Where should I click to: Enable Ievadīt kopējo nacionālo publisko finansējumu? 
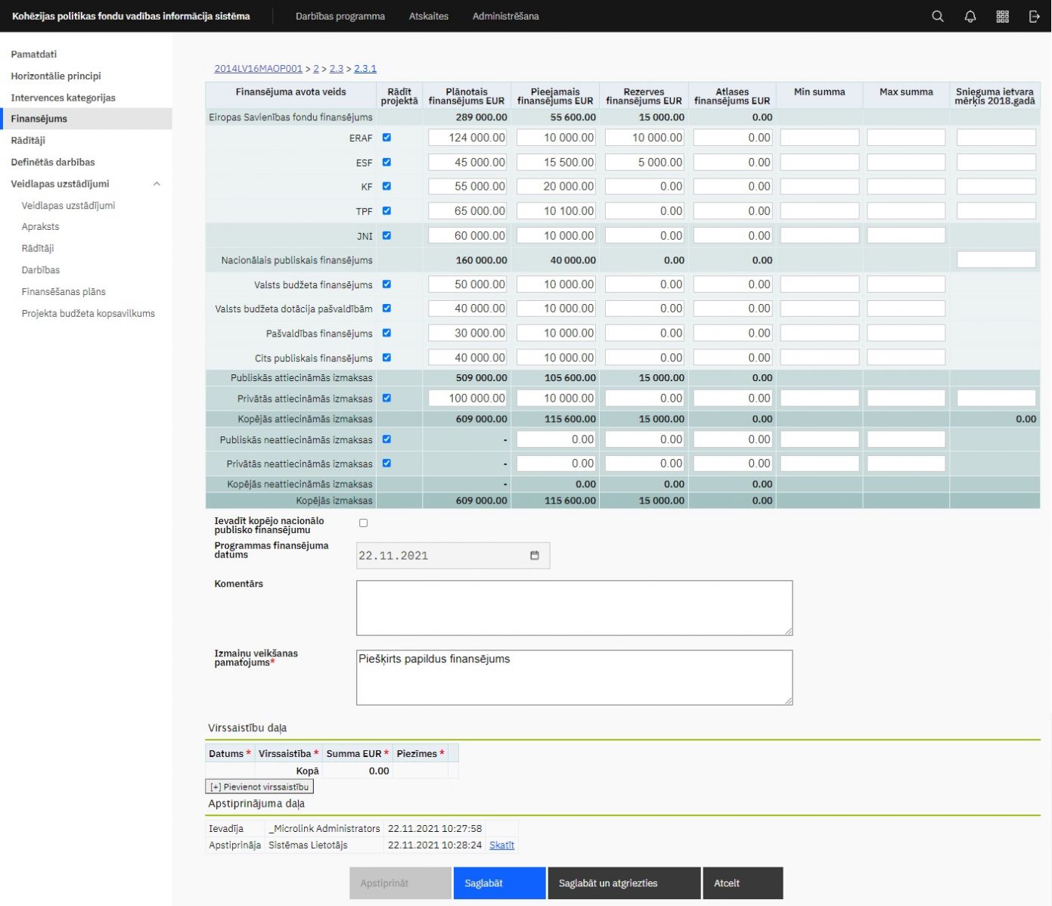(x=363, y=523)
